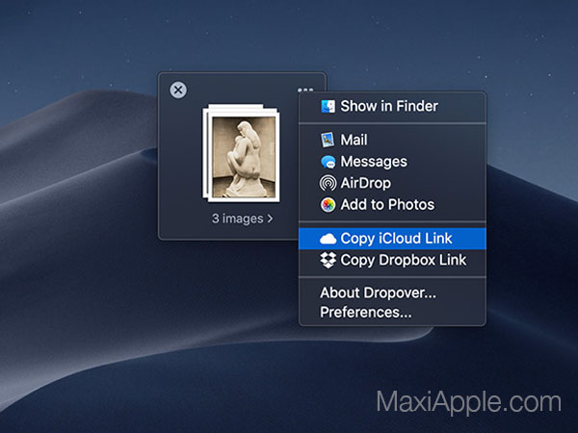Click the Dropbox logo icon
The image size is (578, 433).
point(328,260)
